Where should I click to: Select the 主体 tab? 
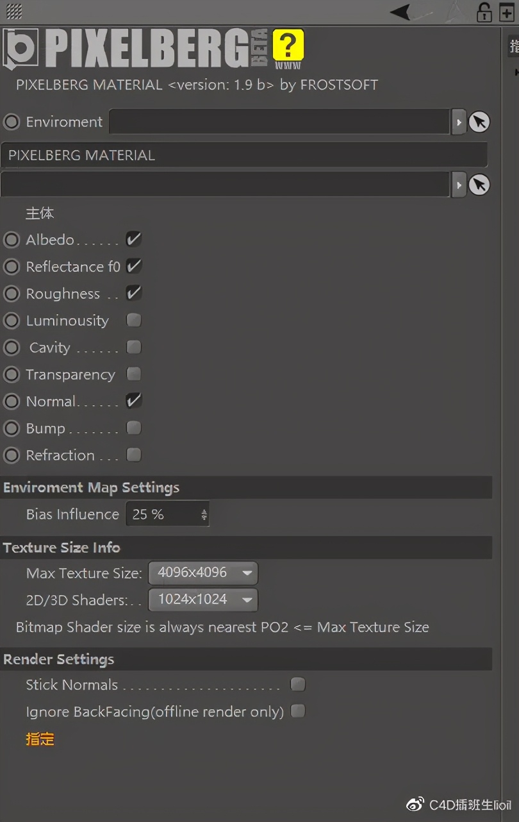[40, 214]
